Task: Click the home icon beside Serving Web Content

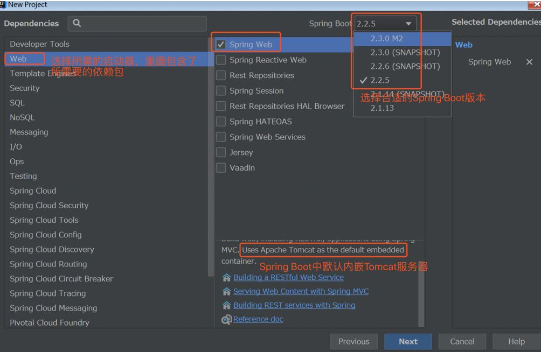Action: click(226, 292)
